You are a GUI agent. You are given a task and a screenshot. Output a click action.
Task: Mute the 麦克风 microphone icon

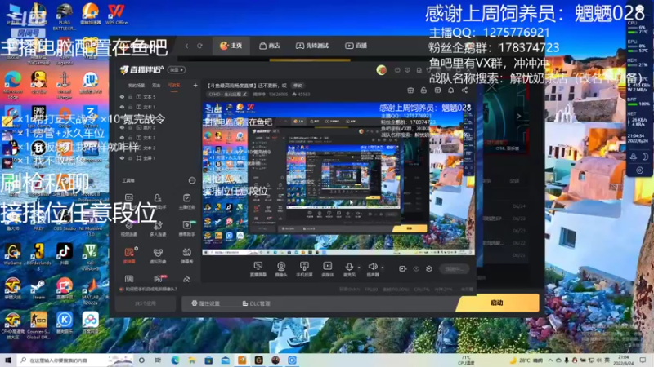(349, 267)
